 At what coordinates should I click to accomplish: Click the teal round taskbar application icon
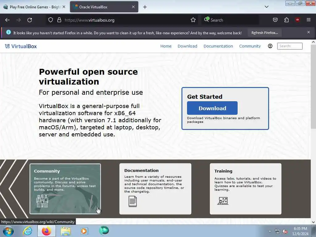[x=104, y=231]
